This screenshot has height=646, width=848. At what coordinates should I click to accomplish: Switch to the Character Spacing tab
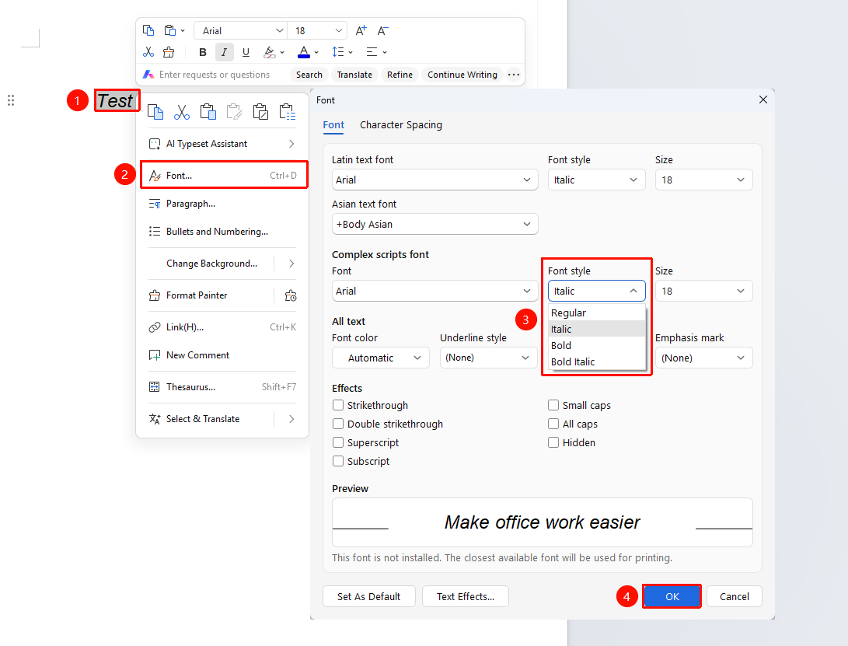(x=401, y=125)
